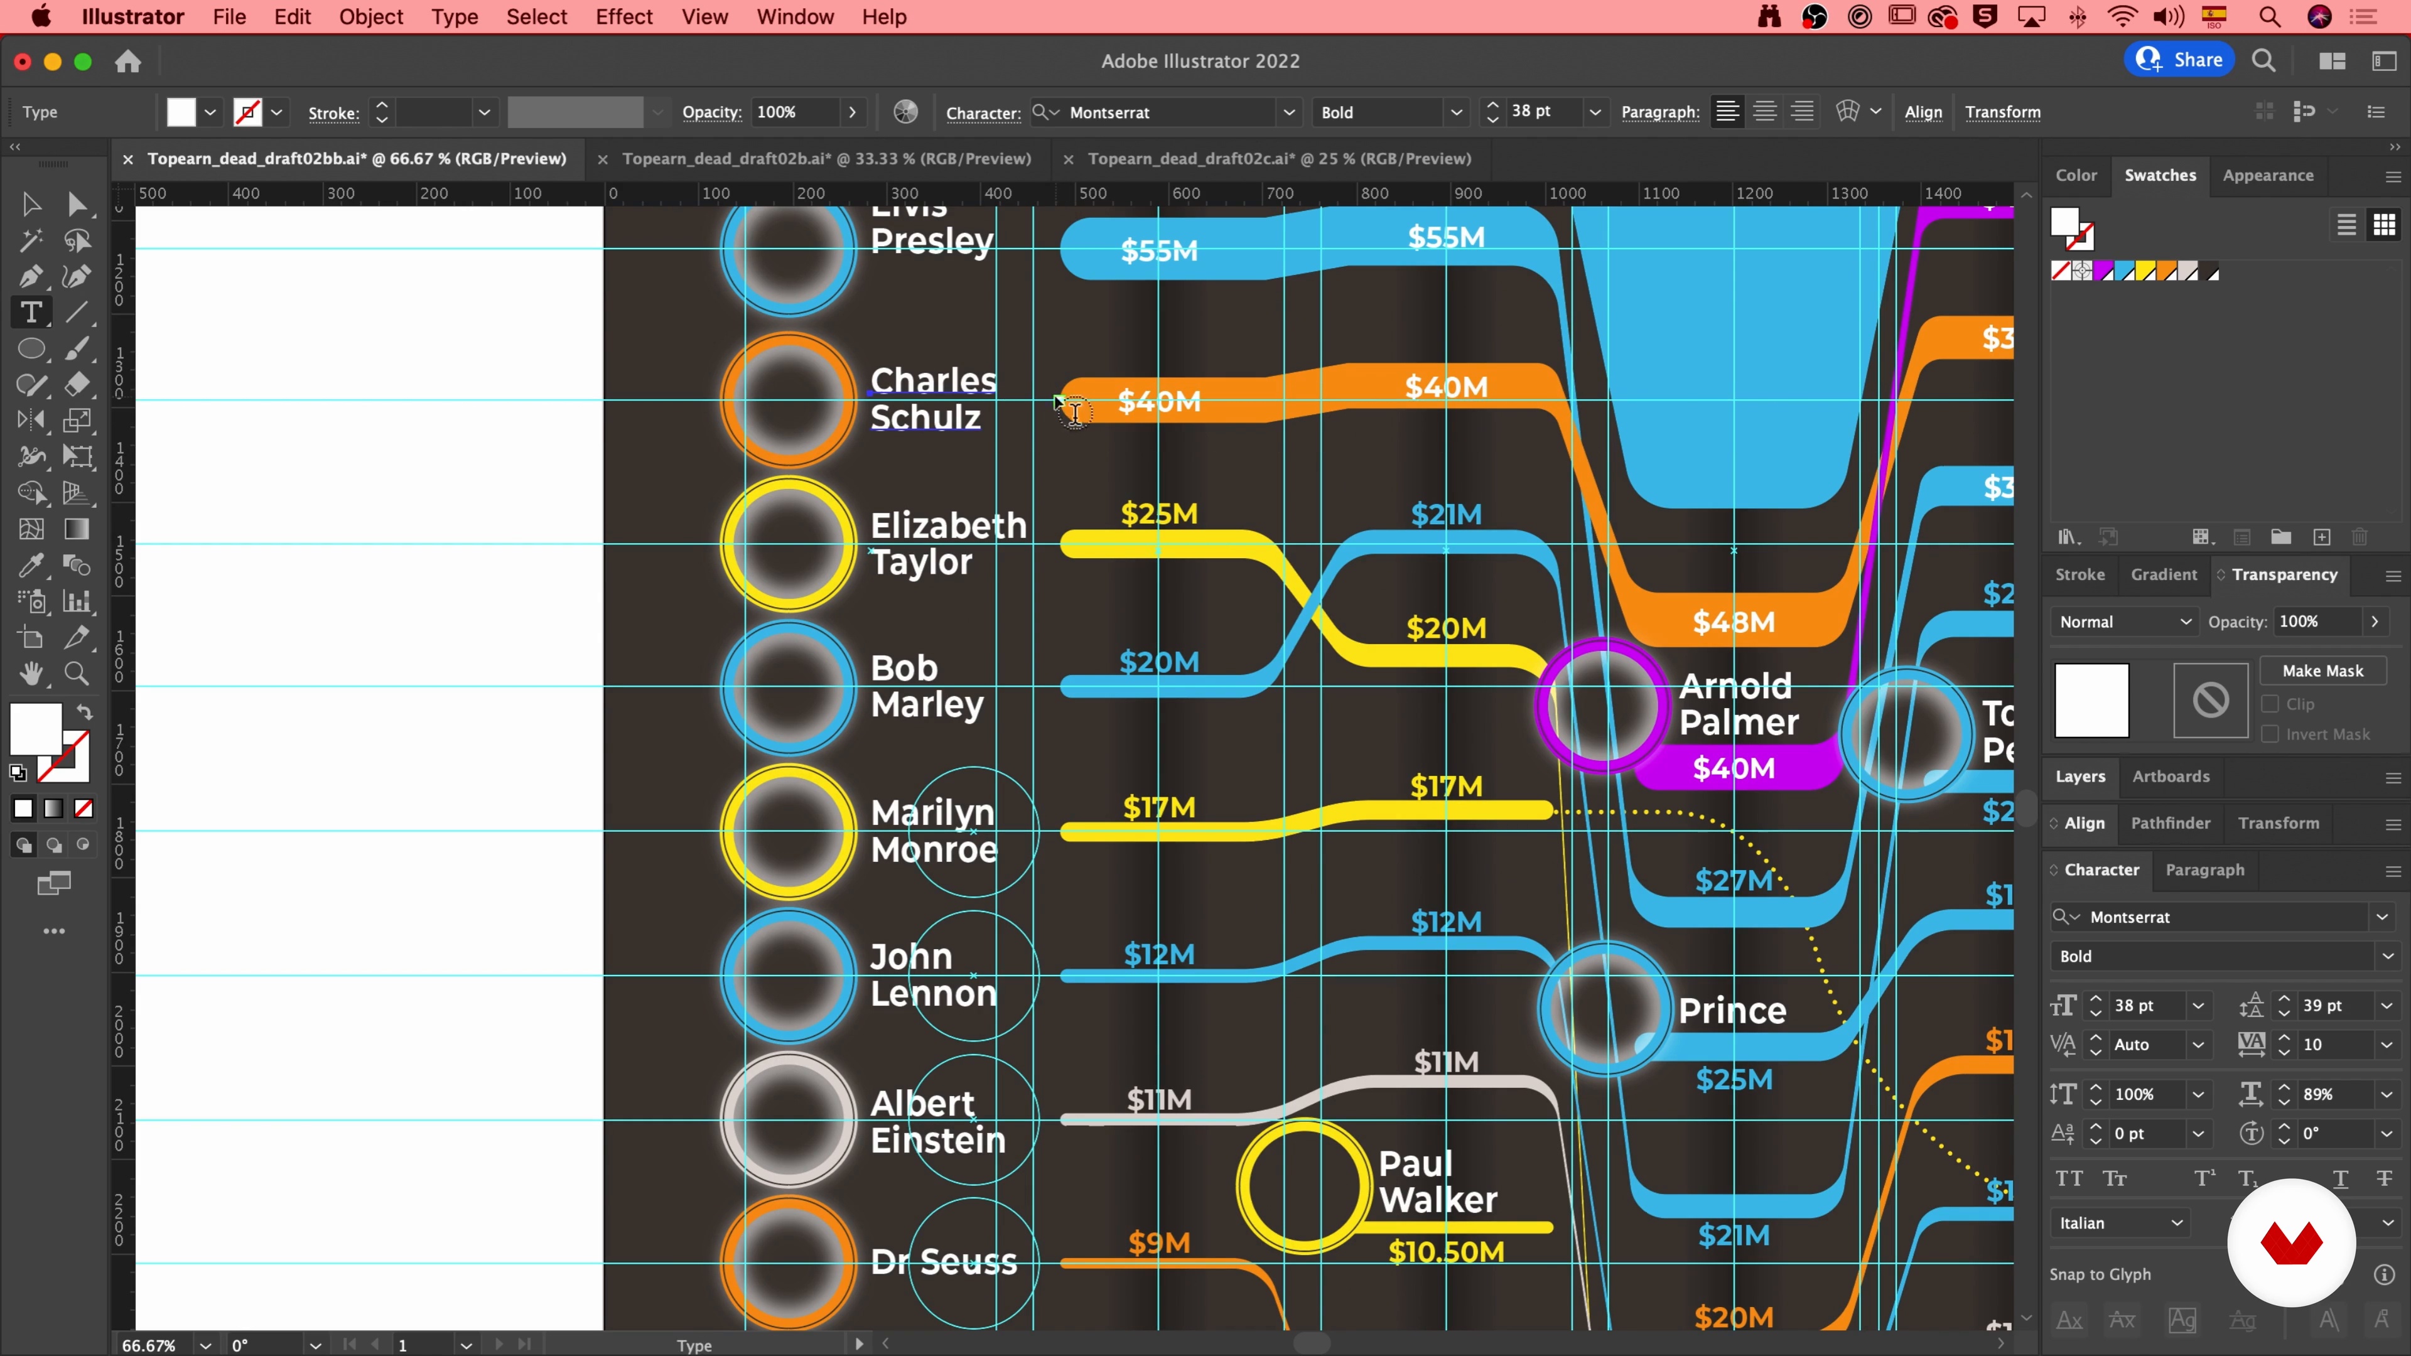The width and height of the screenshot is (2411, 1356).
Task: Open the Transform link in control bar
Action: [2002, 112]
